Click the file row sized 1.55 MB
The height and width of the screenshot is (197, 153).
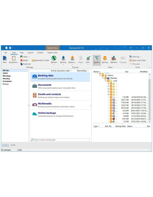point(129,97)
